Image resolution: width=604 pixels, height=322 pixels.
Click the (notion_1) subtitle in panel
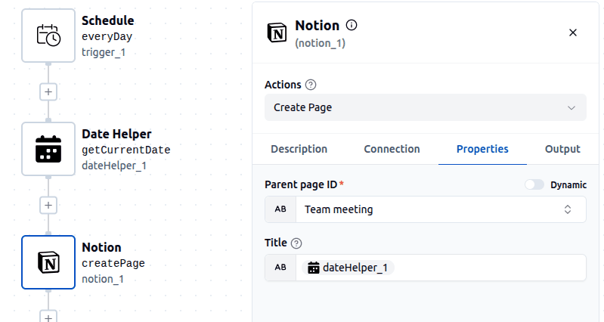(x=320, y=43)
